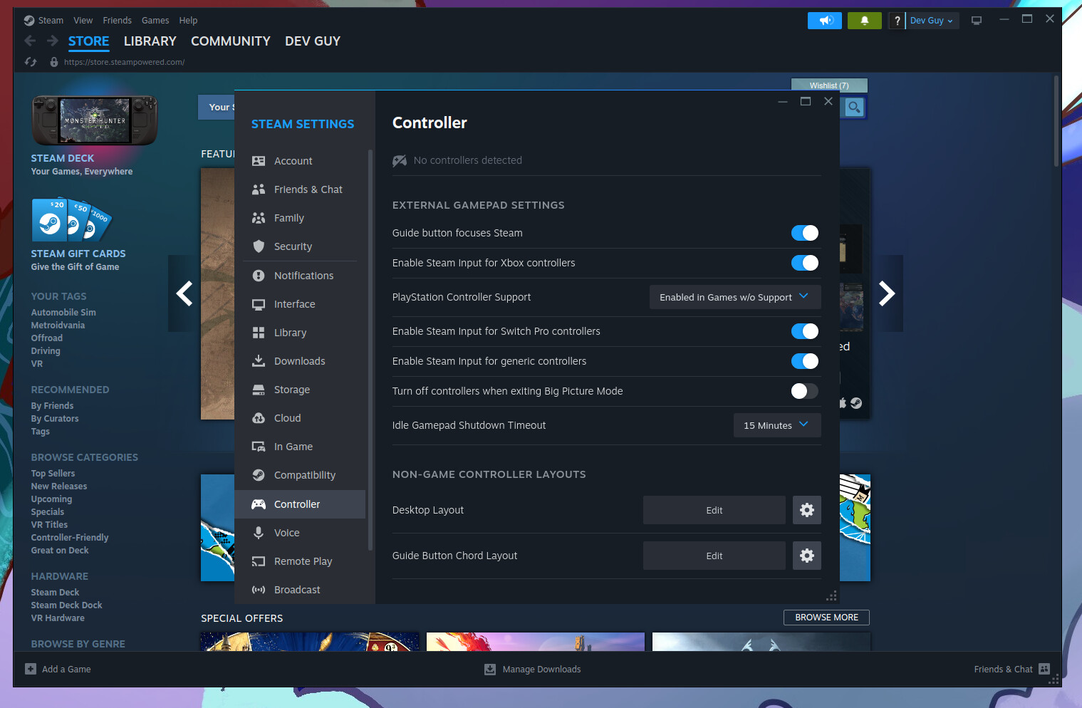Screen dimensions: 1082x708
Task: Click the settings sidebar scrollbar
Action: tap(370, 350)
